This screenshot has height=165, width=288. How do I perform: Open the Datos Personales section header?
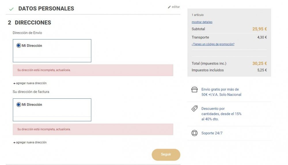click(46, 9)
